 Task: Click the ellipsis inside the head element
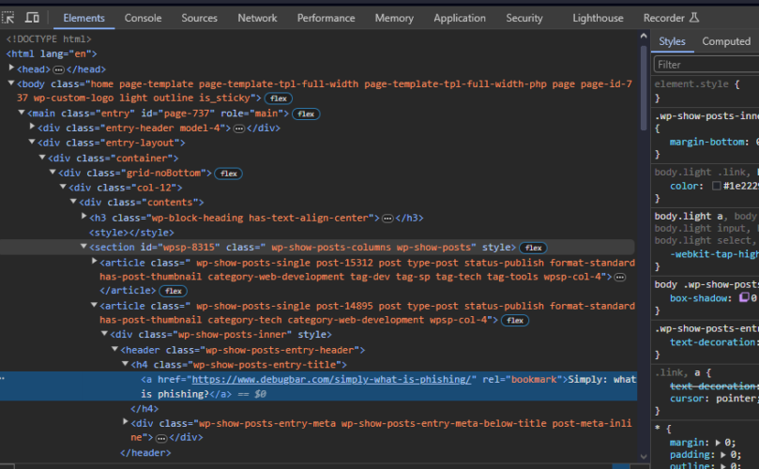pos(58,69)
